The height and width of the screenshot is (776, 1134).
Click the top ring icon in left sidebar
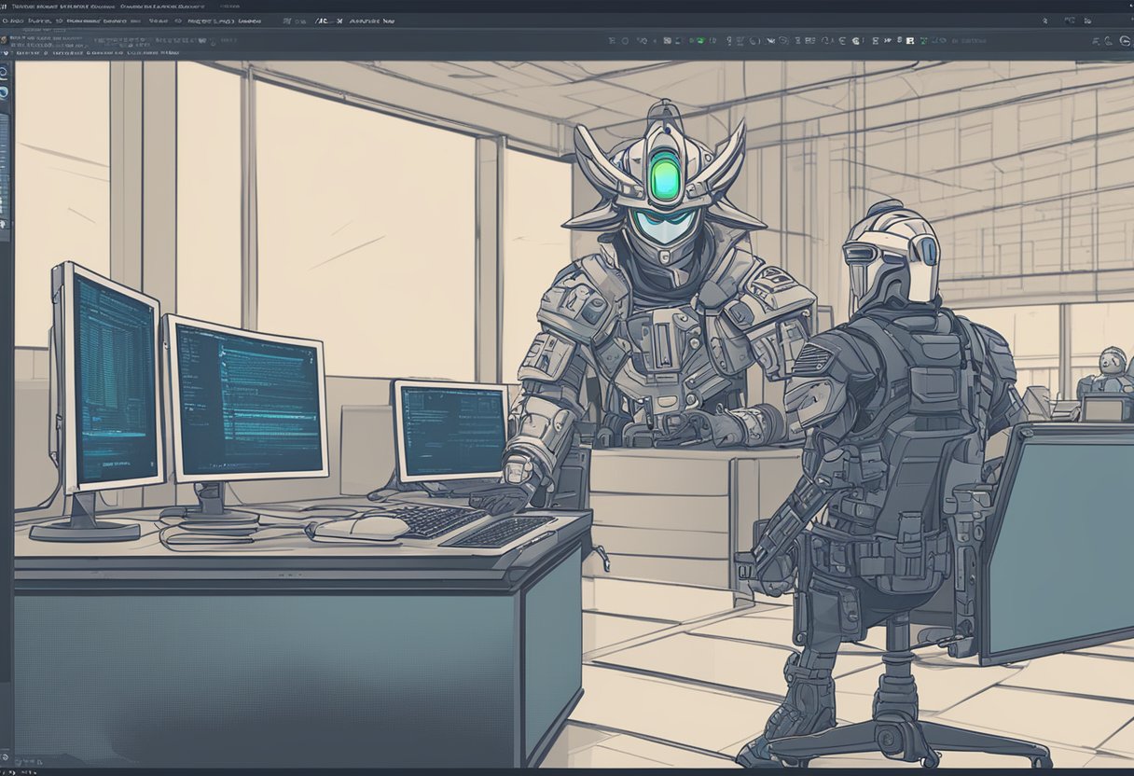pos(5,71)
